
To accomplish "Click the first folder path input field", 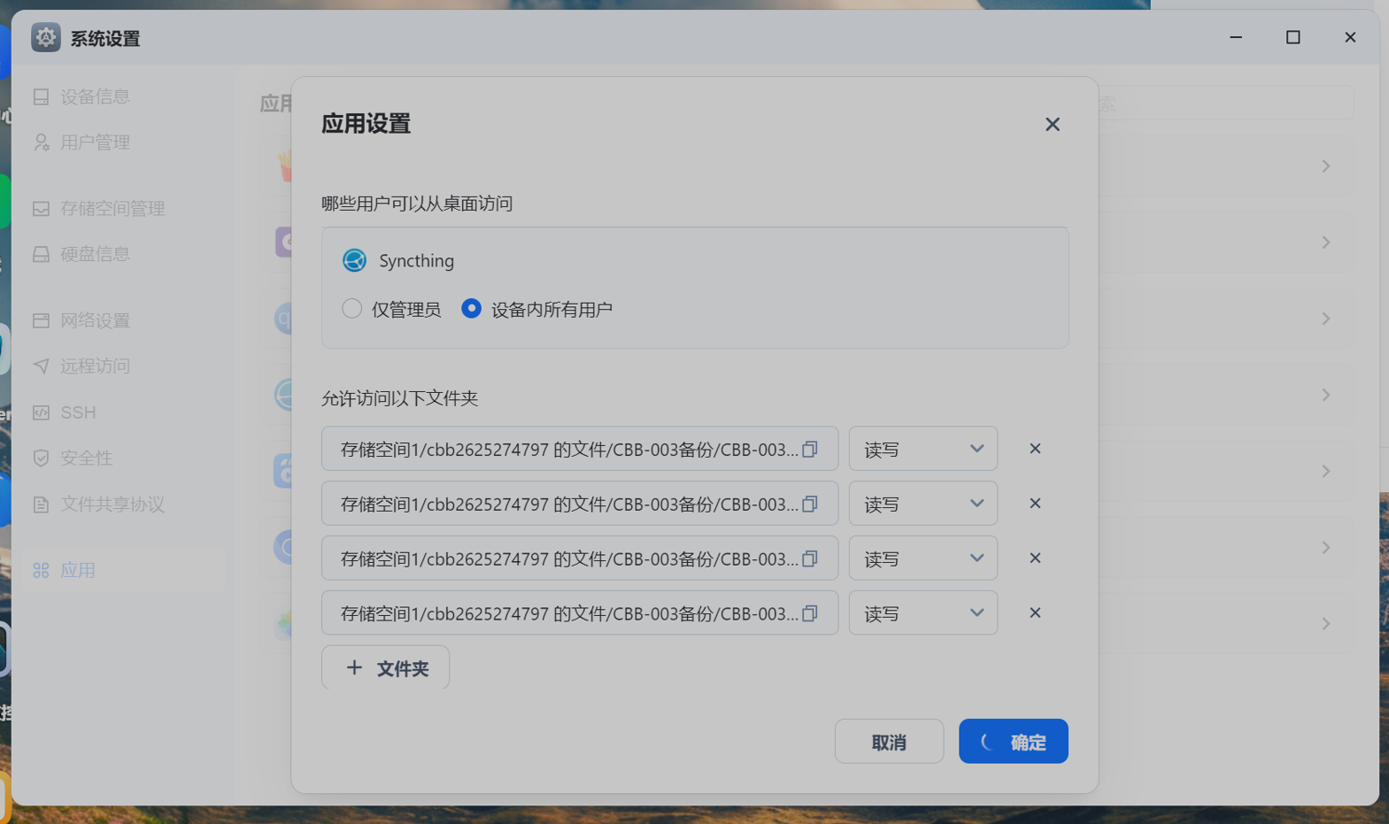I will coord(580,449).
